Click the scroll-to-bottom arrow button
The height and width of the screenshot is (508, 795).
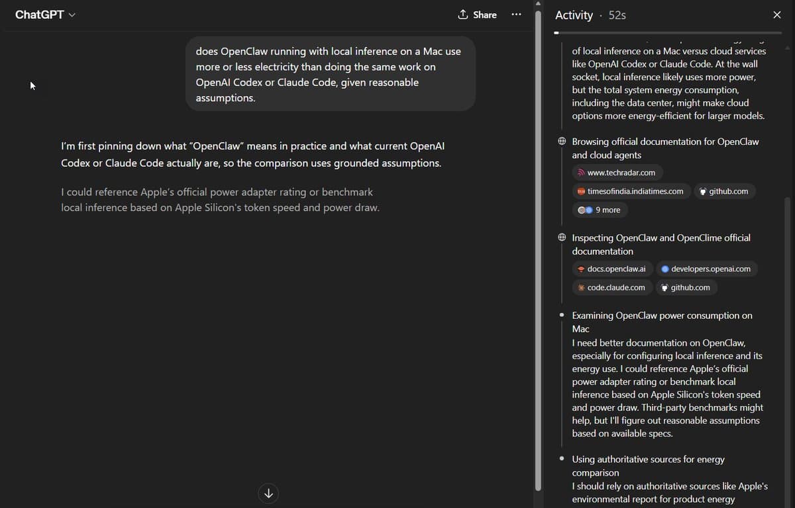click(268, 493)
